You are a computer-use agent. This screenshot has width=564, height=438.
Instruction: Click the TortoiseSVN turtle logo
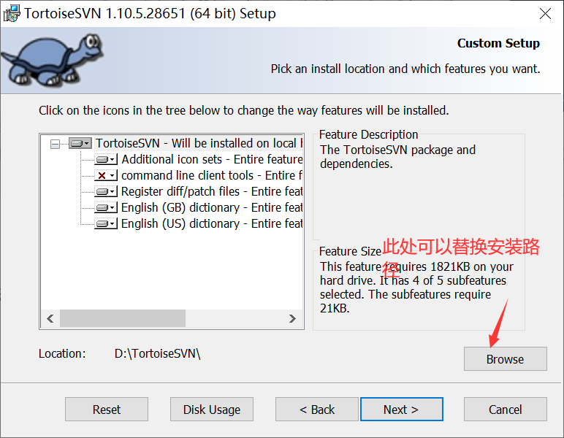53,60
